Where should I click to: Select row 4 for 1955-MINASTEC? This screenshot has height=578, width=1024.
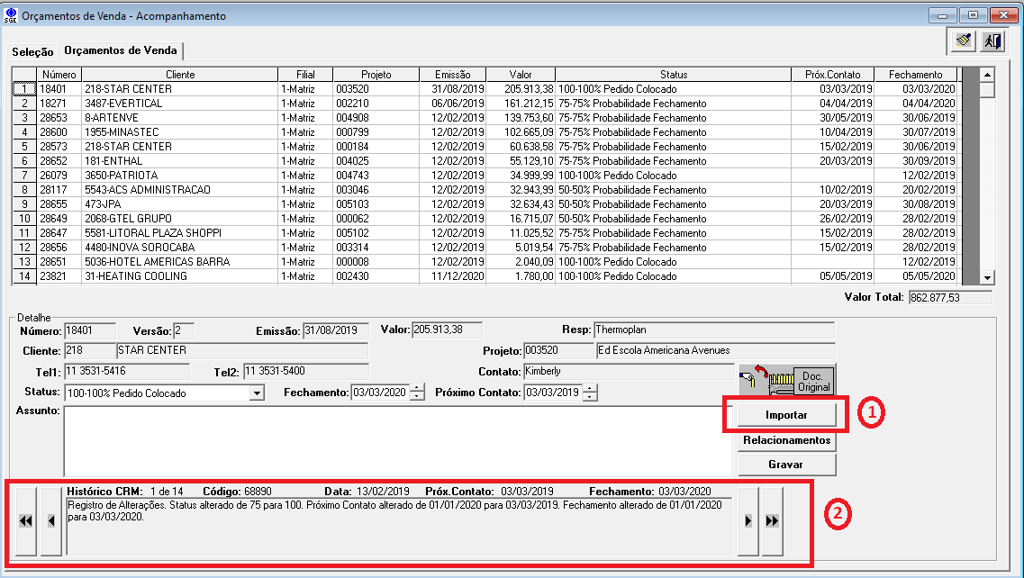click(x=24, y=132)
